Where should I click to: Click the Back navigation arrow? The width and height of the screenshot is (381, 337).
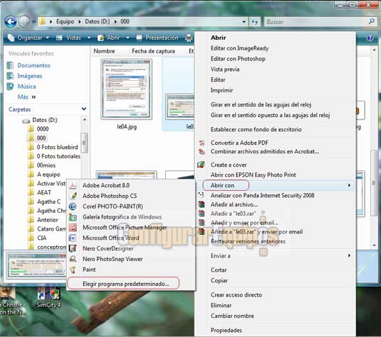11,22
